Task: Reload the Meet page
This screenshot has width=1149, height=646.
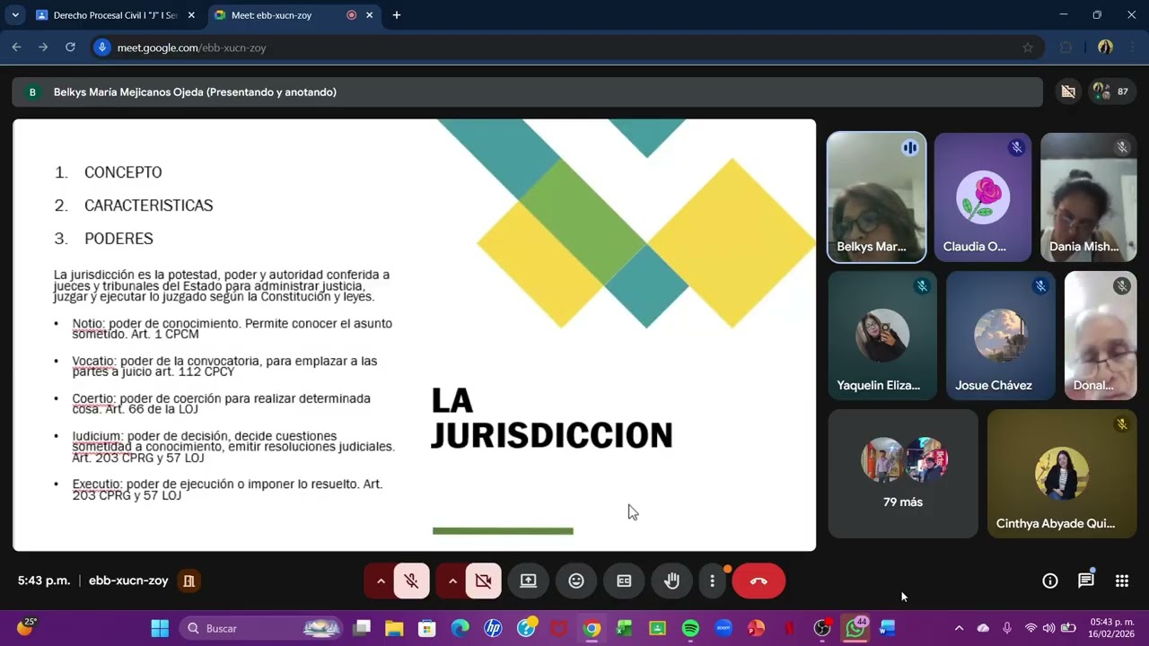Action: point(70,48)
